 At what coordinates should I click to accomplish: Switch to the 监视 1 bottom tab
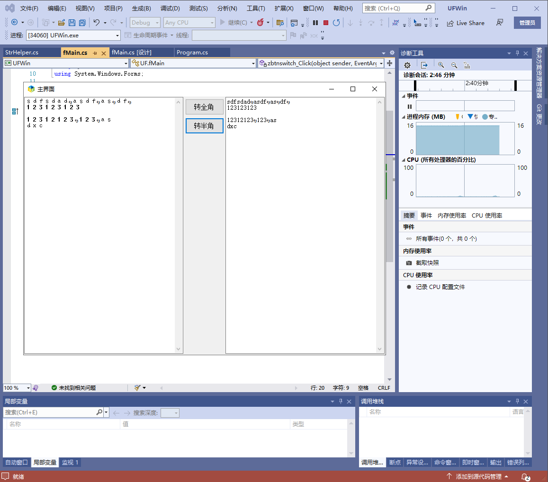pyautogui.click(x=70, y=463)
